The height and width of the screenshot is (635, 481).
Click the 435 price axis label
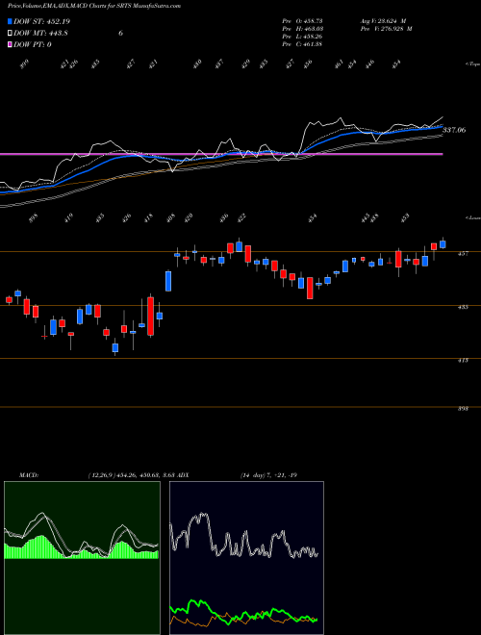pos(463,307)
